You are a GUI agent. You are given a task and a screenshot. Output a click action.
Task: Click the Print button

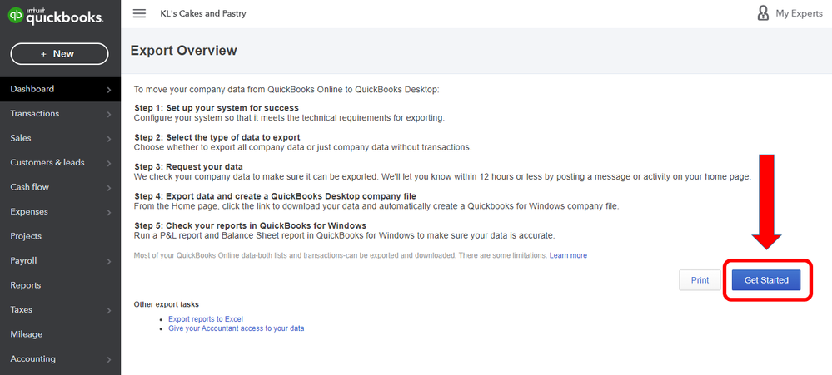[700, 280]
